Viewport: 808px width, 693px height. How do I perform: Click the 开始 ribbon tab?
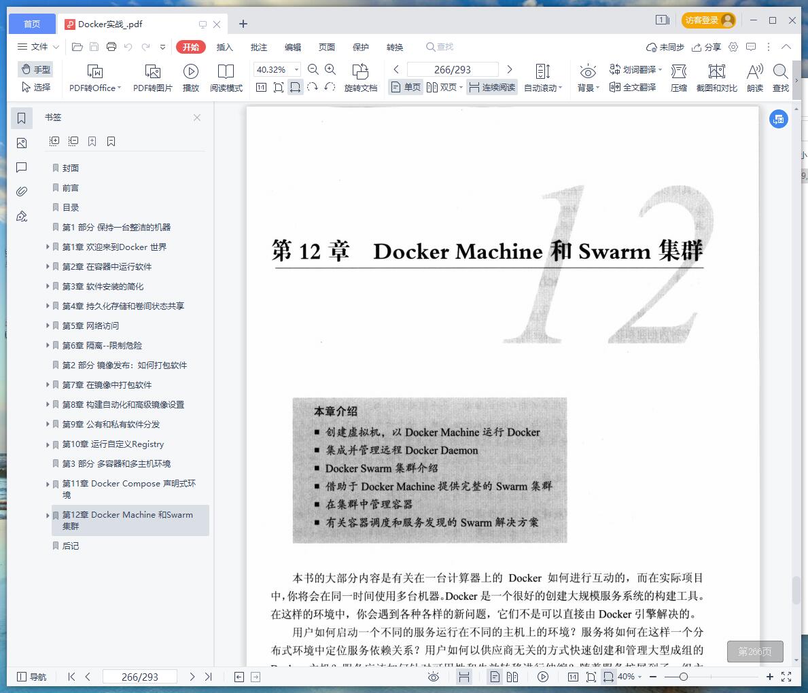tap(191, 47)
